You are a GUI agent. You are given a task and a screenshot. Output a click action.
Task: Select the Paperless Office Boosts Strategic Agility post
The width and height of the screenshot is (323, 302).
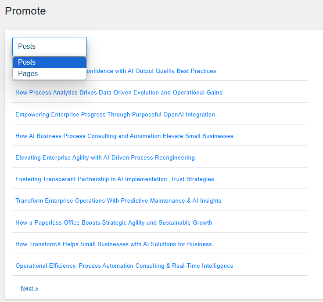114,222
